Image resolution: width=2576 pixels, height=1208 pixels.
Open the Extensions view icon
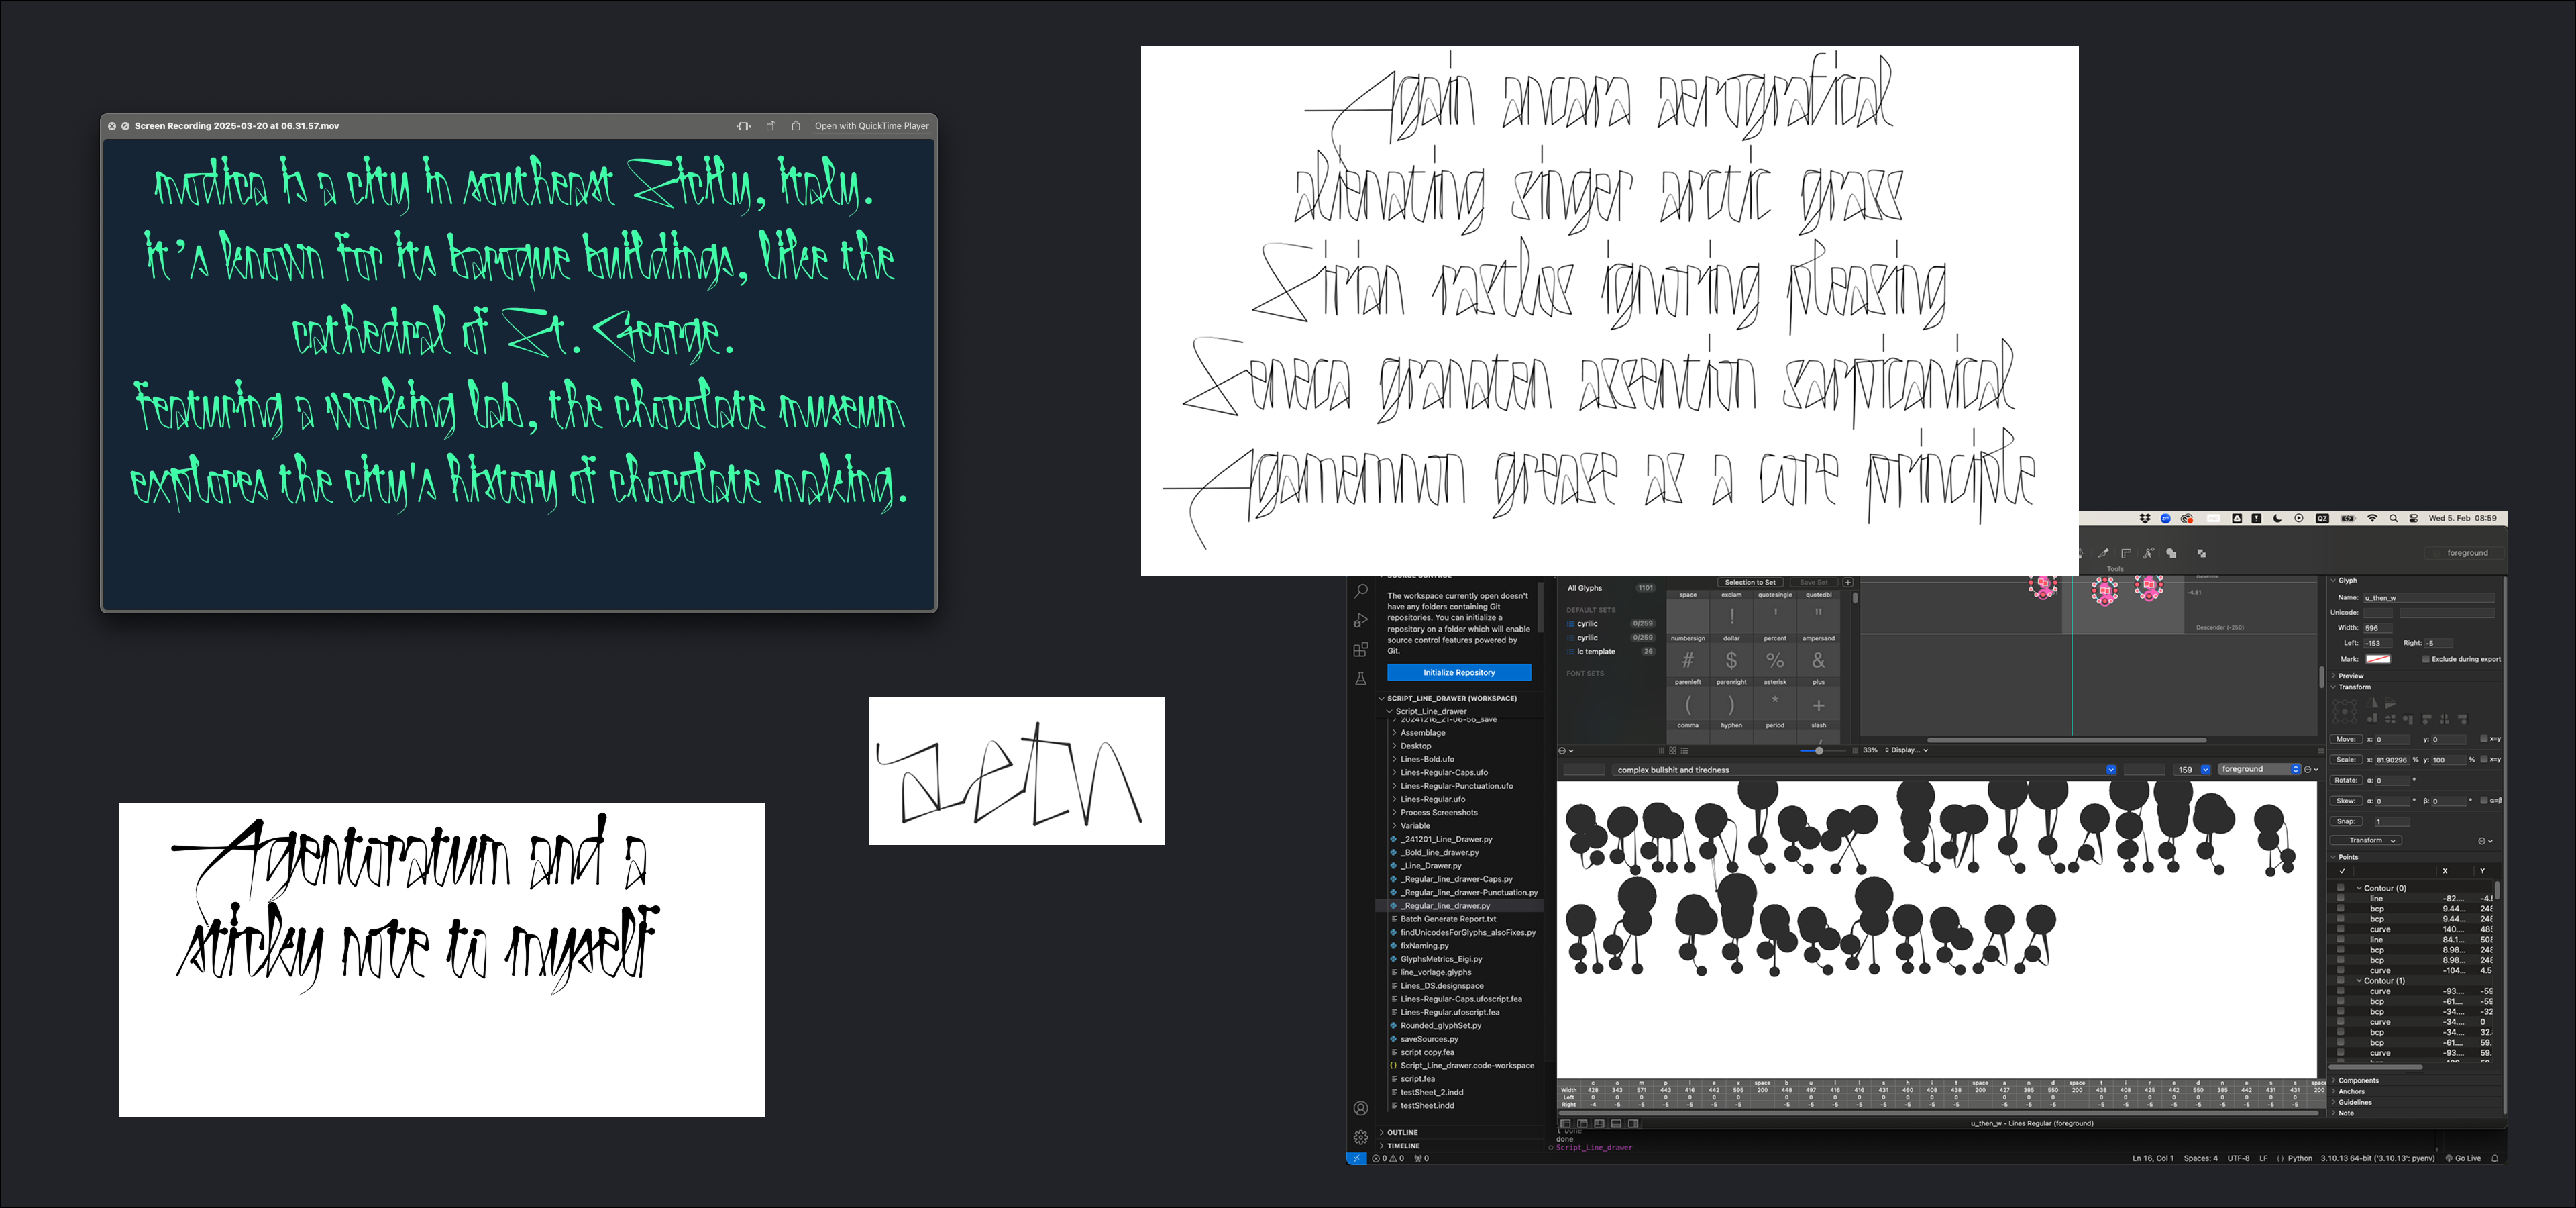coord(1360,650)
